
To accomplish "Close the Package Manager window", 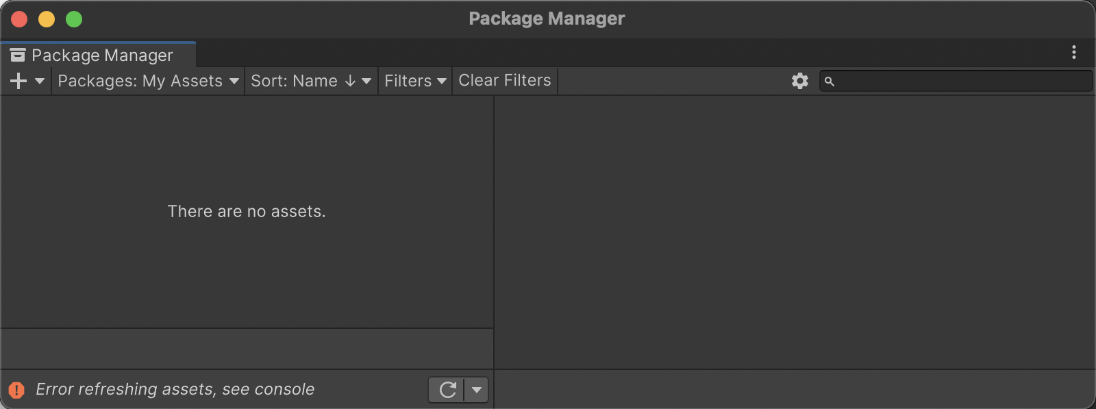I will coord(19,19).
